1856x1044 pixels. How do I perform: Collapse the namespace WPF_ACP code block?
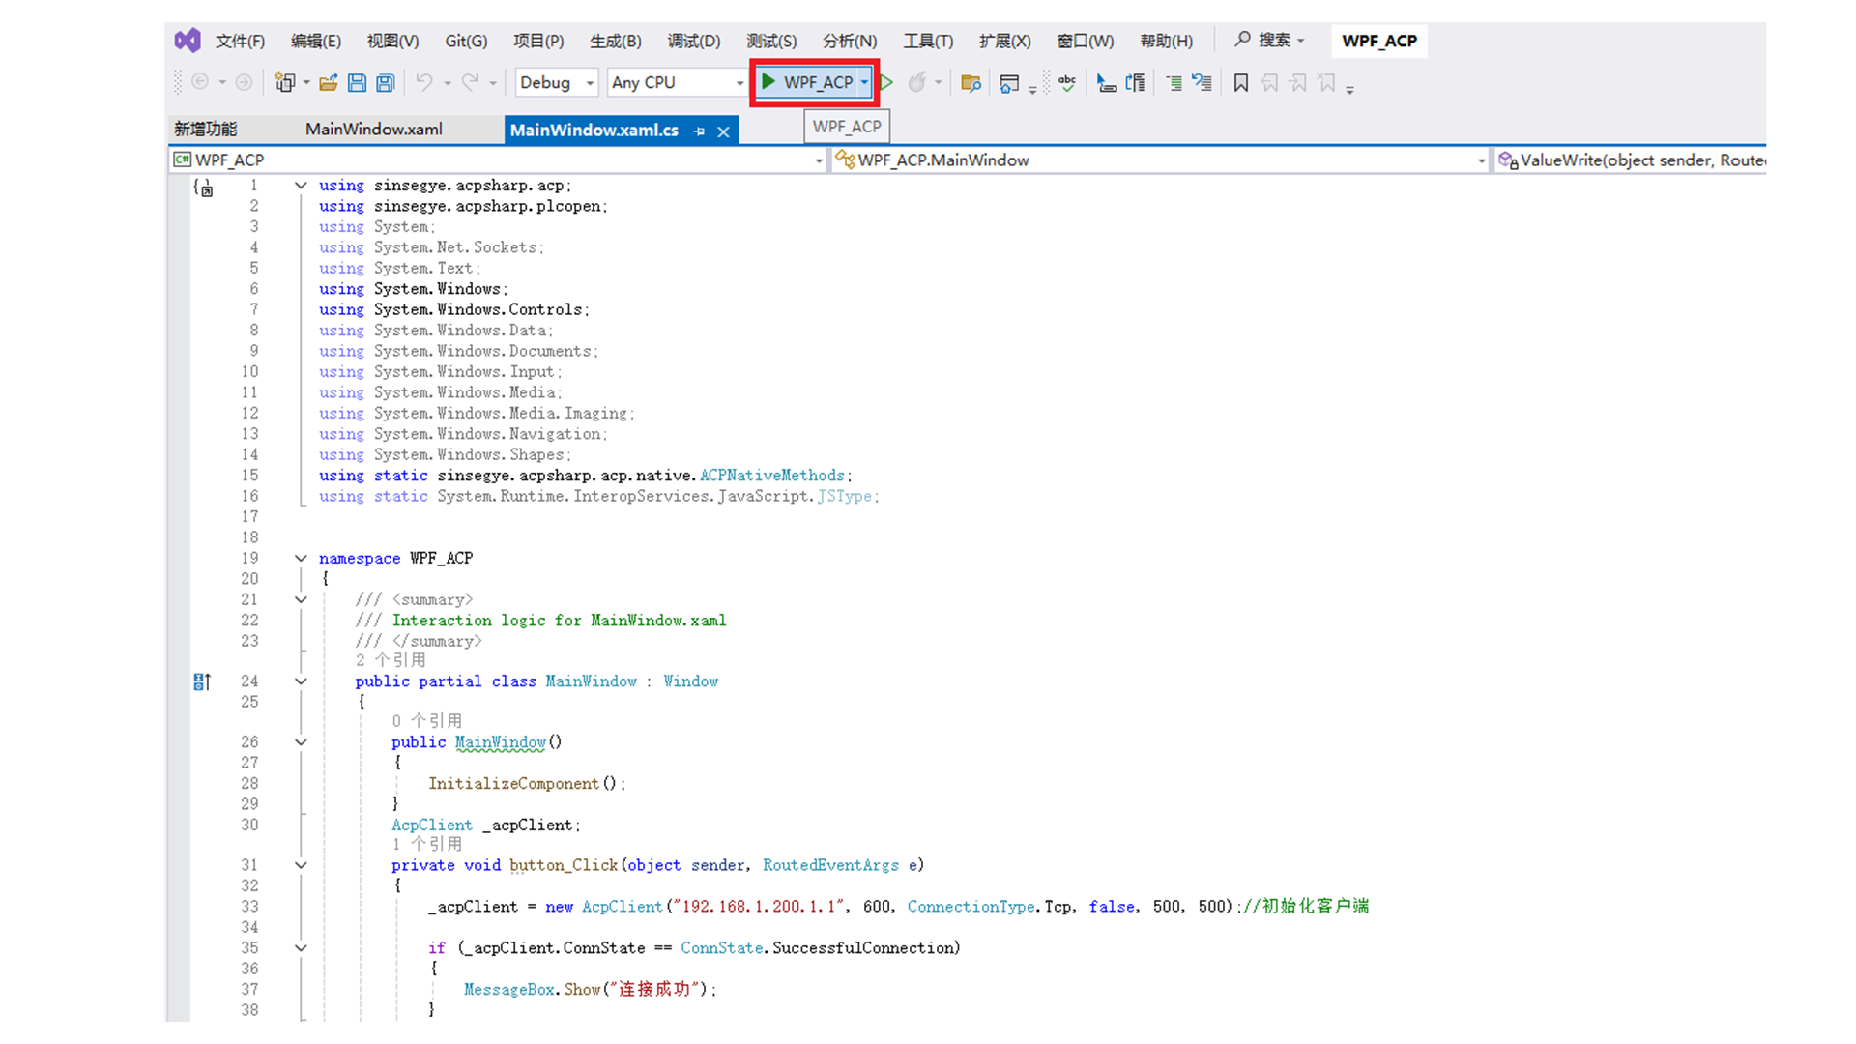(x=301, y=559)
